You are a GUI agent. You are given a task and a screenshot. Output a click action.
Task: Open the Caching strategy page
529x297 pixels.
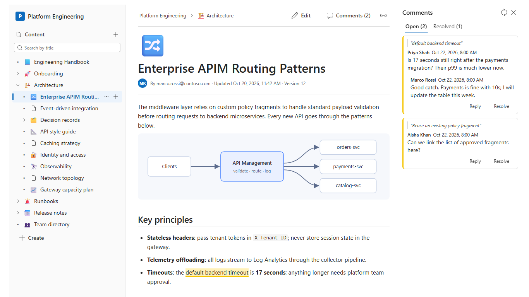pos(60,143)
